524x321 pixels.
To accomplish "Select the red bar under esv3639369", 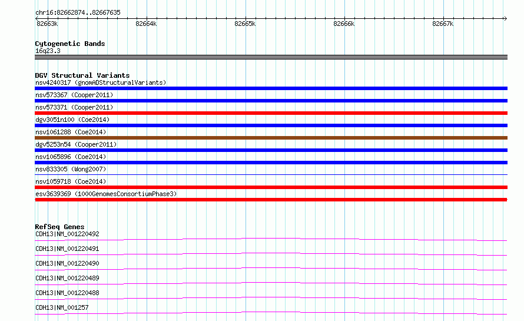I will point(271,200).
